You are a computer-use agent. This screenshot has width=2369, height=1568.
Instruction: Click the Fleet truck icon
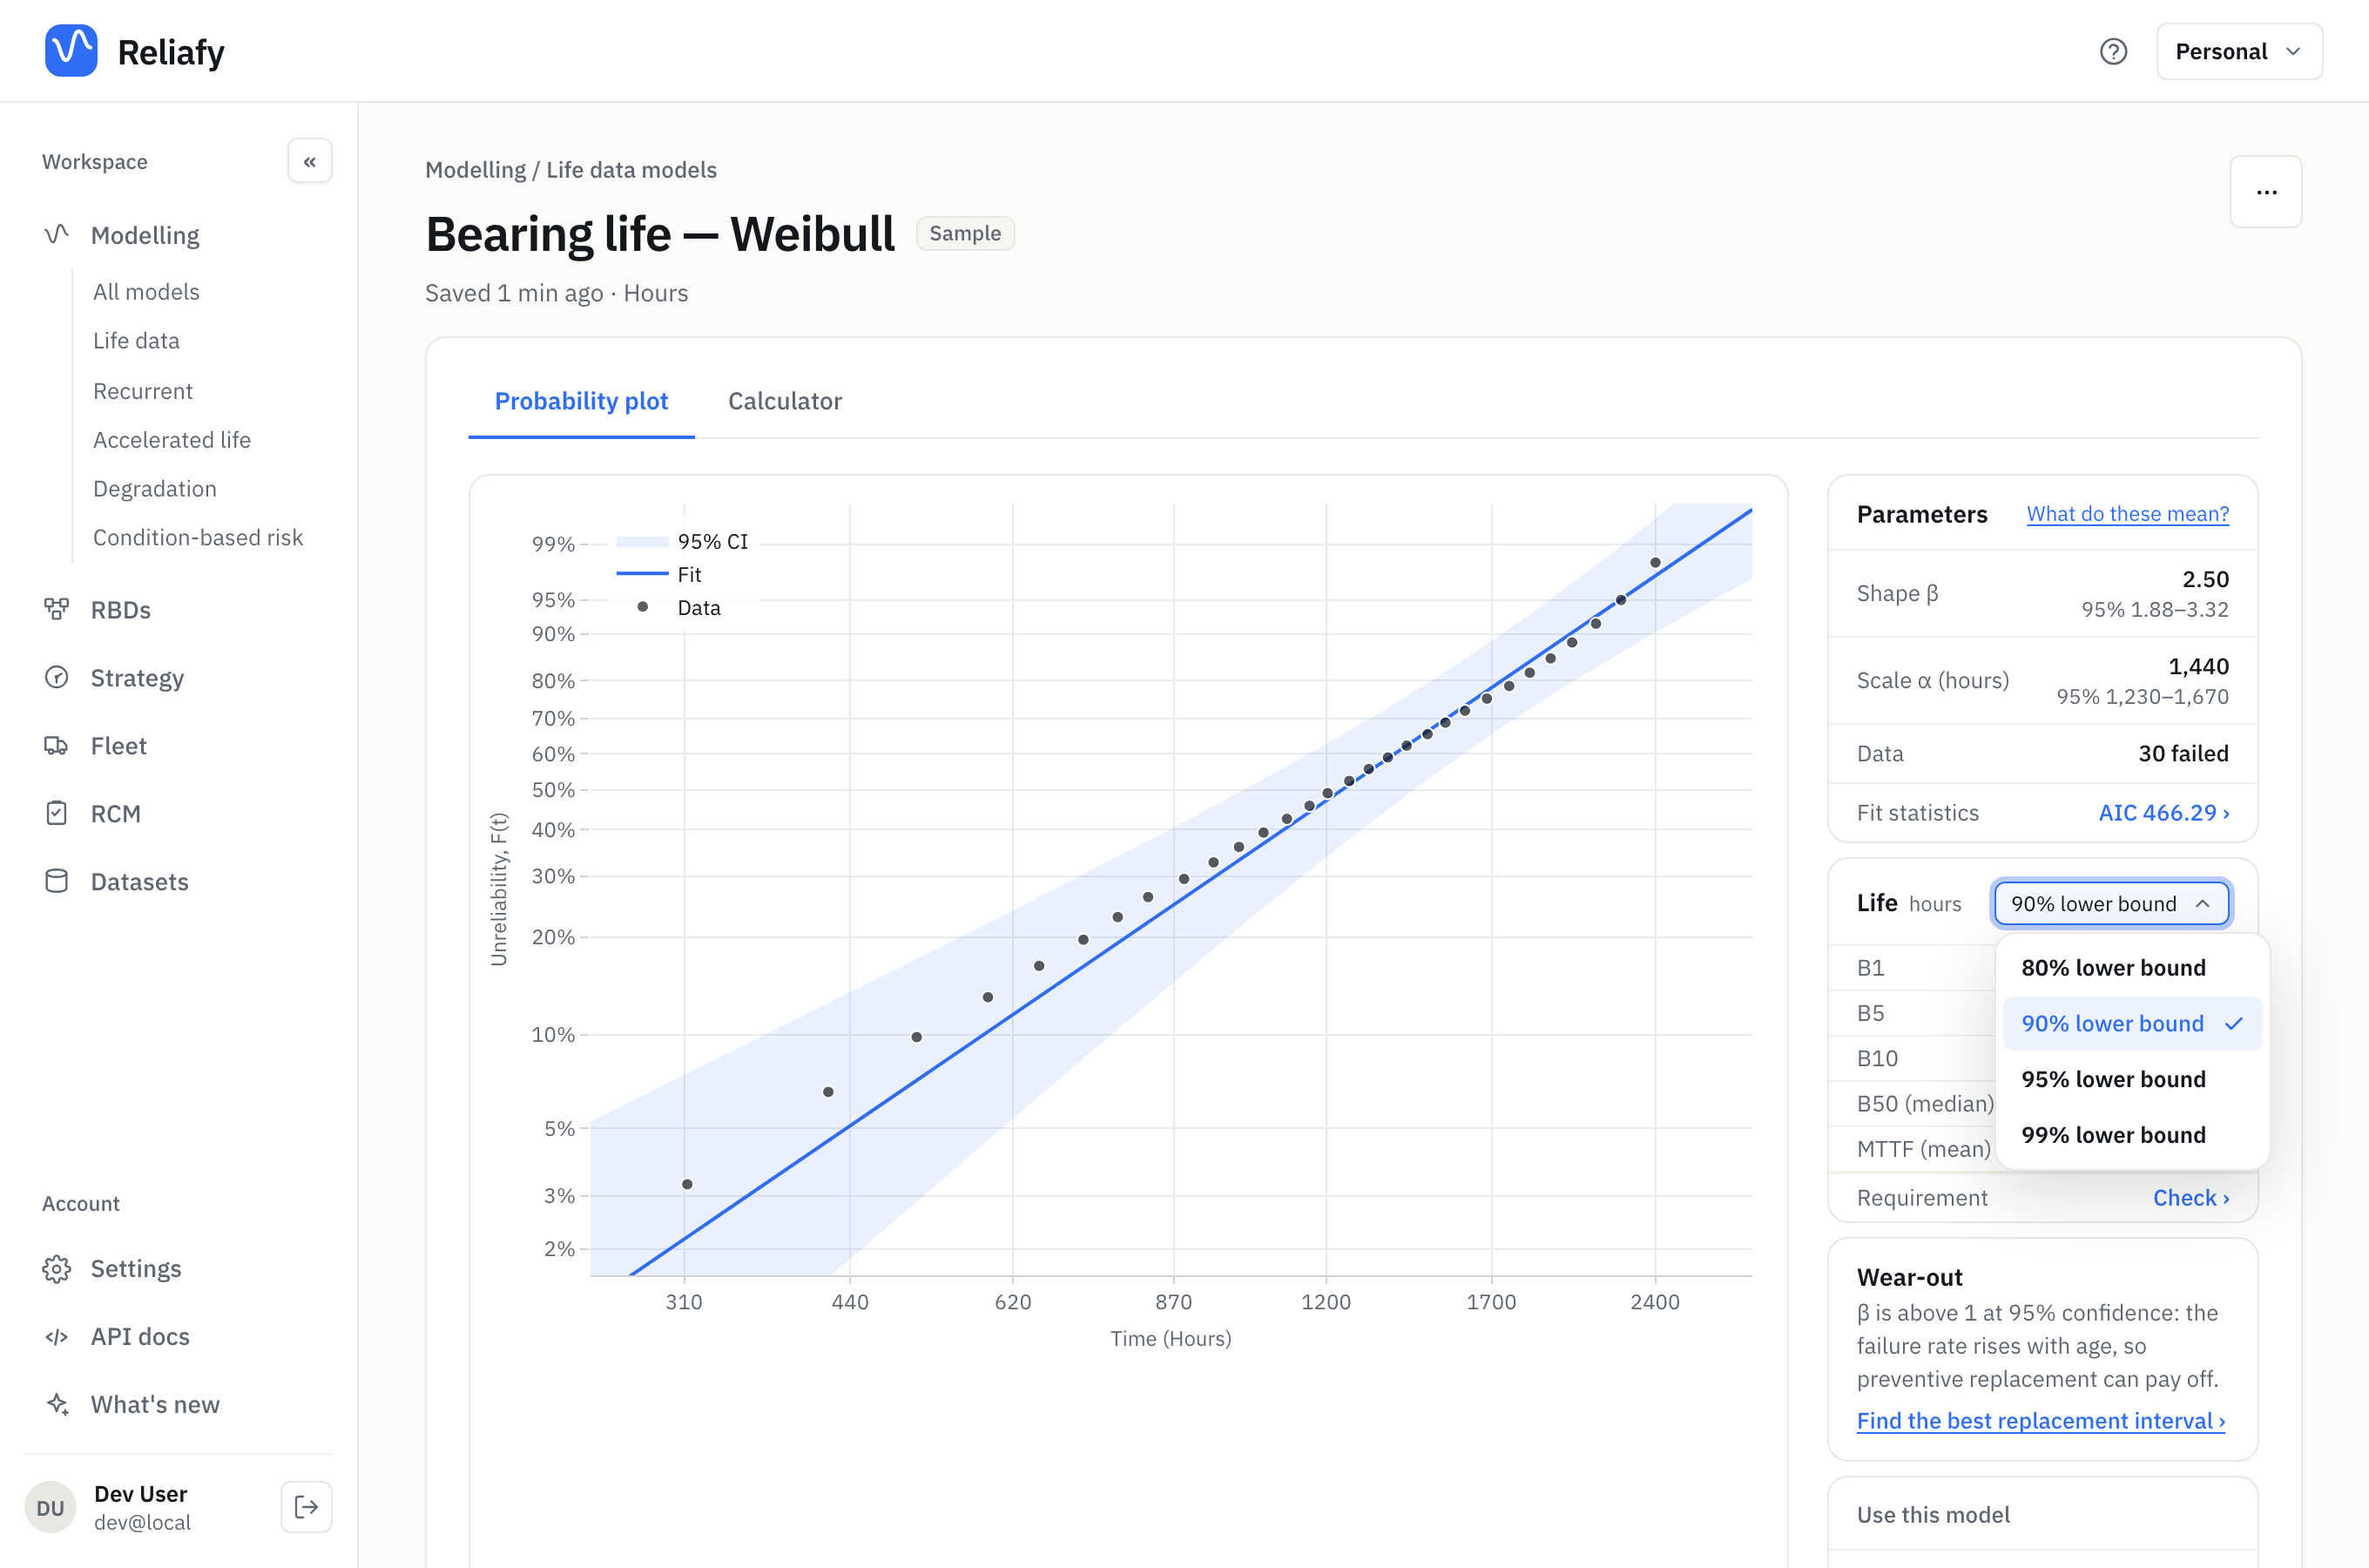[57, 745]
